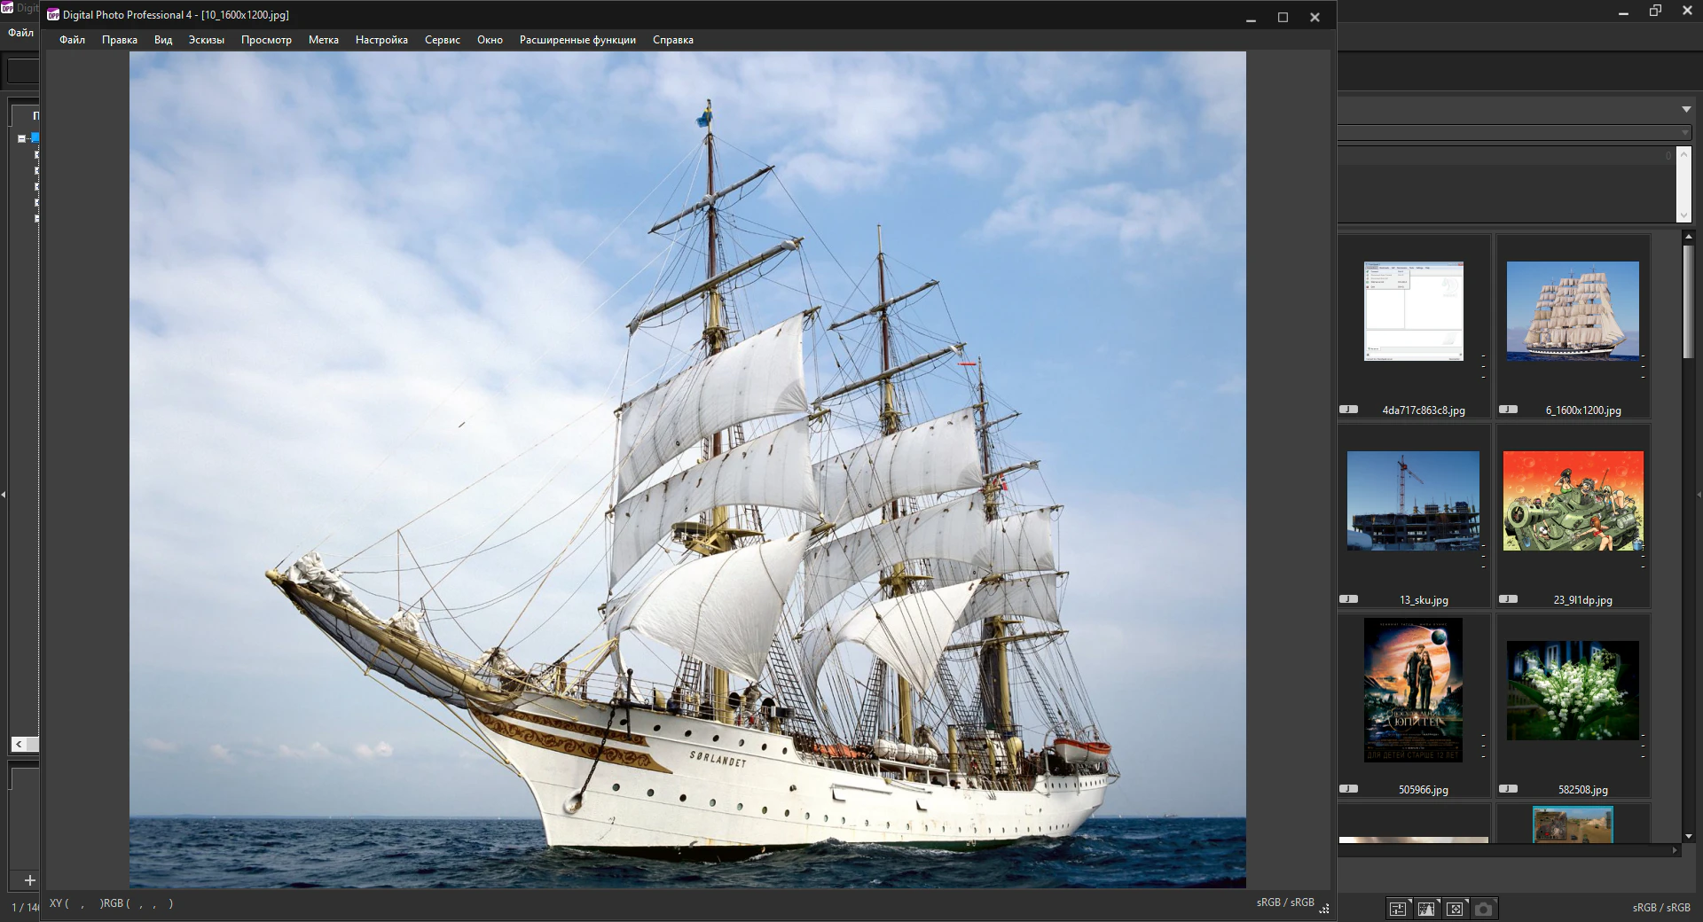Collapse the folder tree root node
The height and width of the screenshot is (922, 1703).
pos(20,138)
